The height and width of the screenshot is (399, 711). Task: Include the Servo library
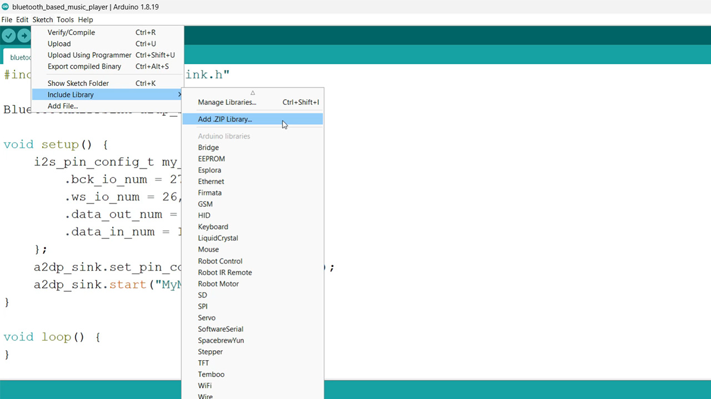tap(253, 318)
